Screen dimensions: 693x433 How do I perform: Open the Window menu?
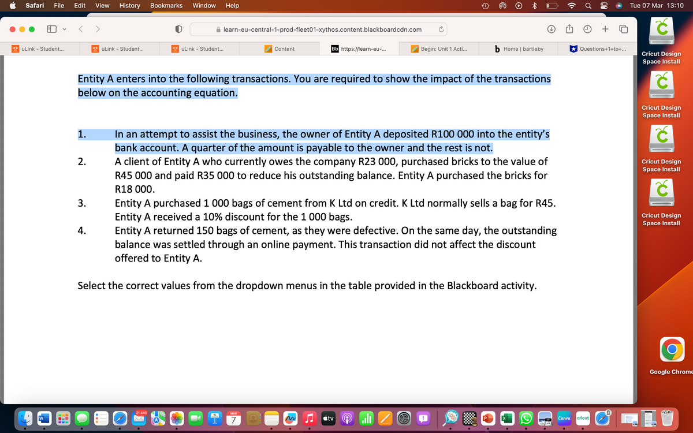coord(204,5)
